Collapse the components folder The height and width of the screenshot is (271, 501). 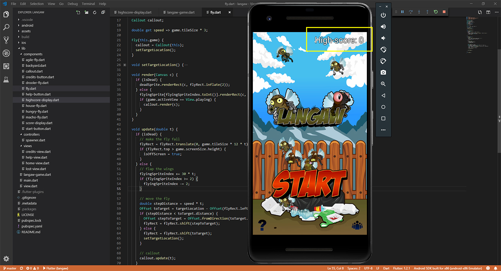(x=32, y=54)
